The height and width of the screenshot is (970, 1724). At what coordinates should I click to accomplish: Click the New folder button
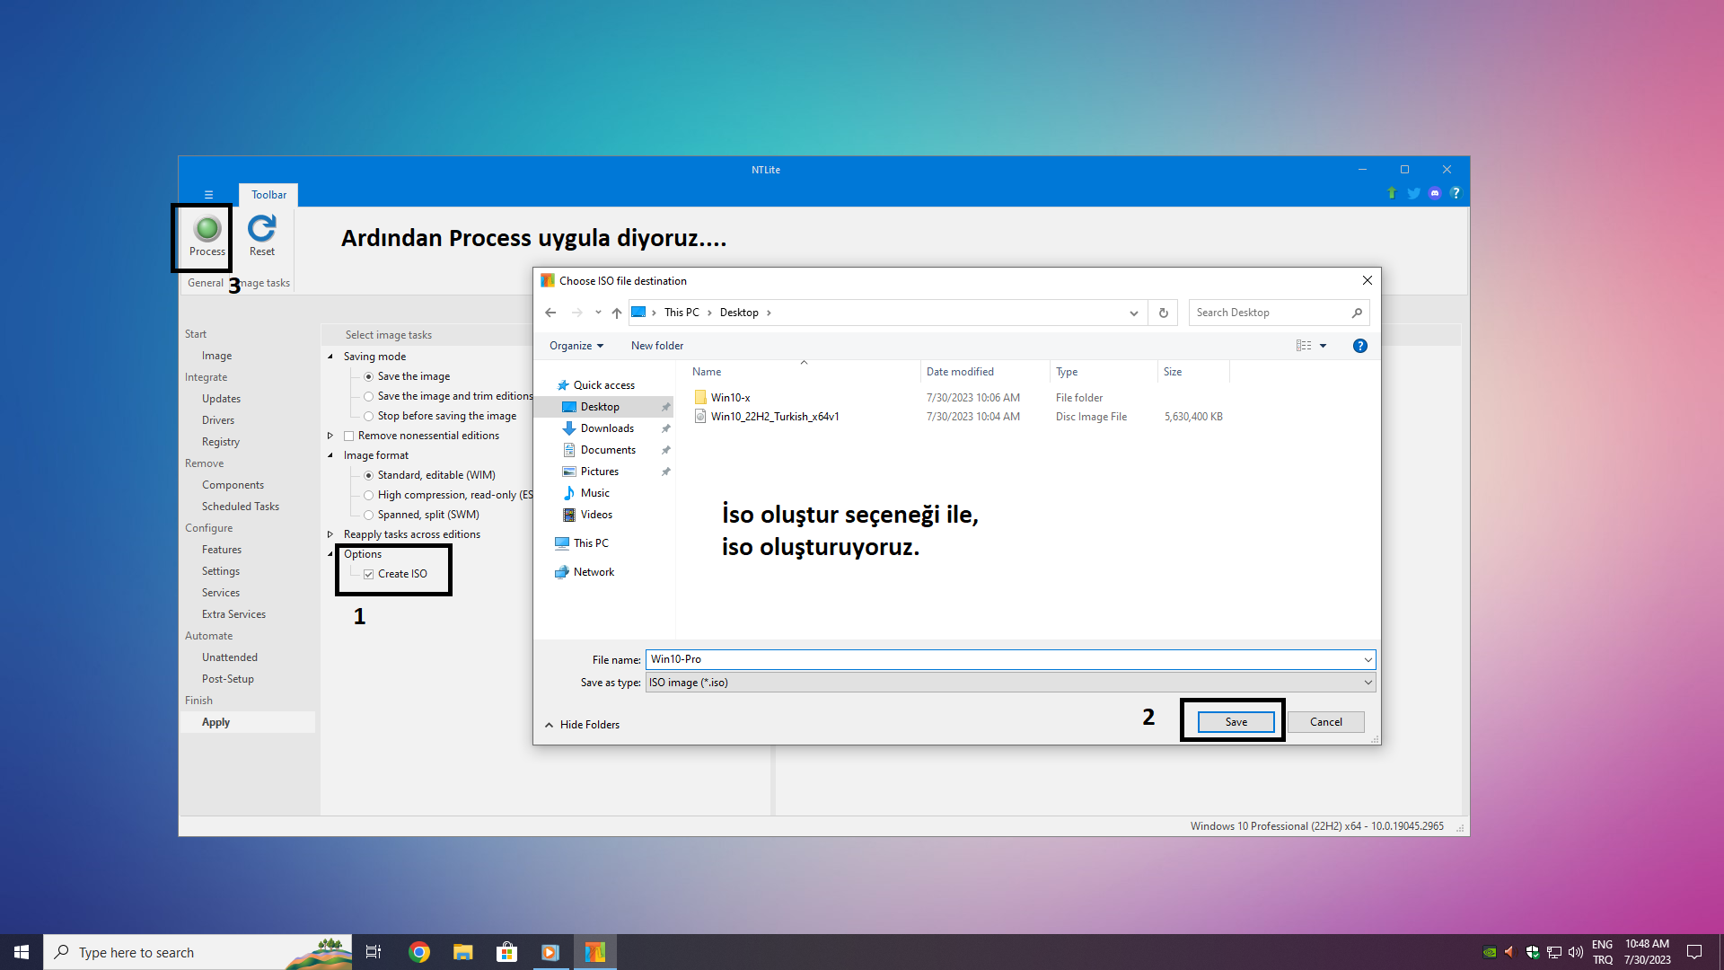656,346
